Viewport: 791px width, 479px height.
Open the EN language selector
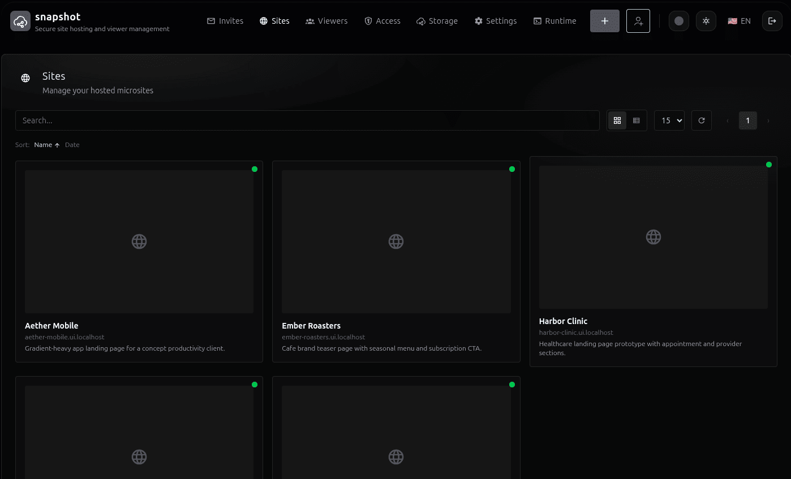pos(740,21)
